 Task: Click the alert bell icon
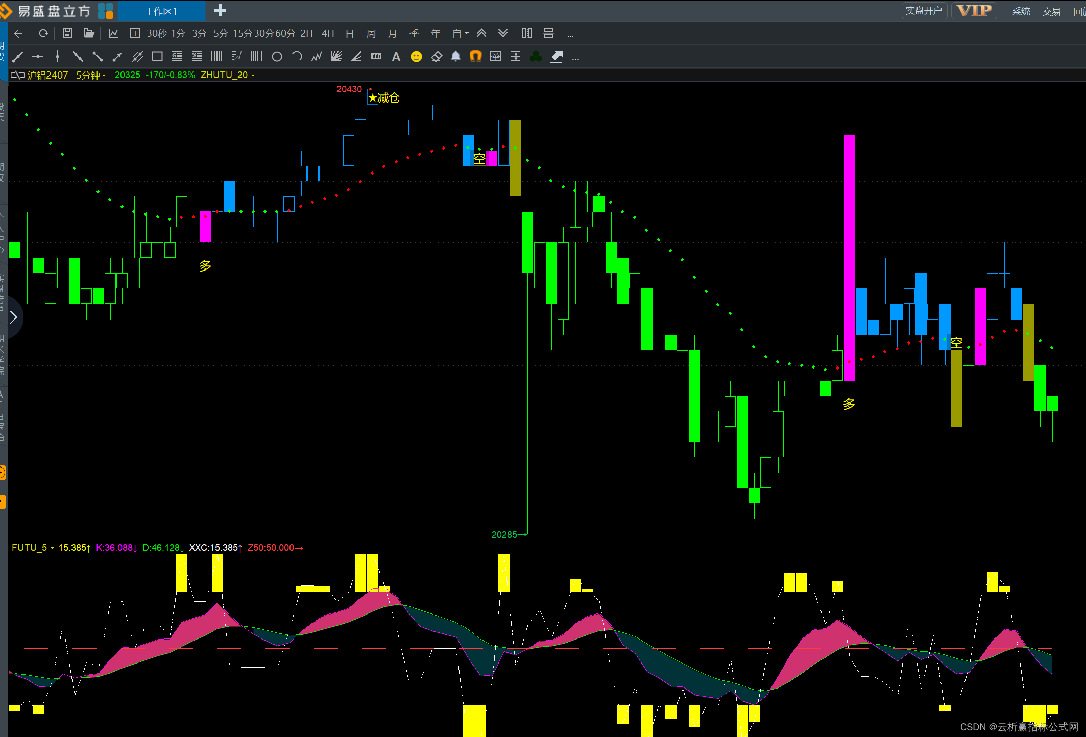tap(456, 57)
